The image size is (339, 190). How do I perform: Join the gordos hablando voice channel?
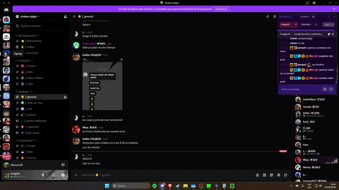click(41, 121)
